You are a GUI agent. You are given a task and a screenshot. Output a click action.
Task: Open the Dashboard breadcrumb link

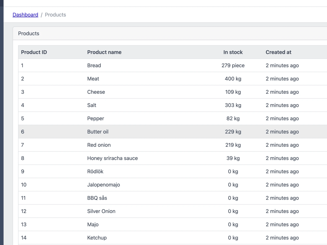25,15
